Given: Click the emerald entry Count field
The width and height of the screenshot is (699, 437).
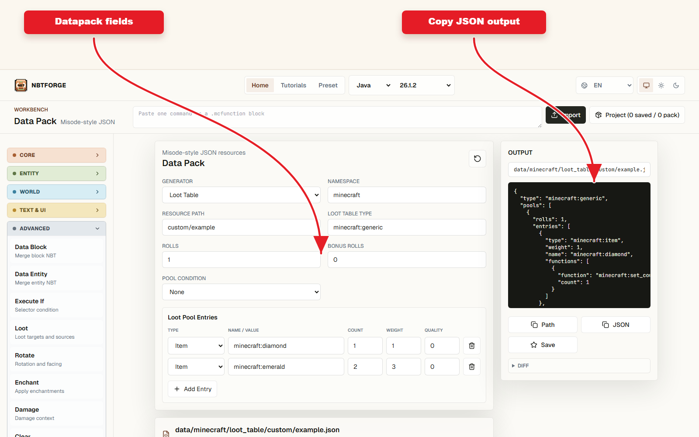Looking at the screenshot, I should [x=365, y=367].
